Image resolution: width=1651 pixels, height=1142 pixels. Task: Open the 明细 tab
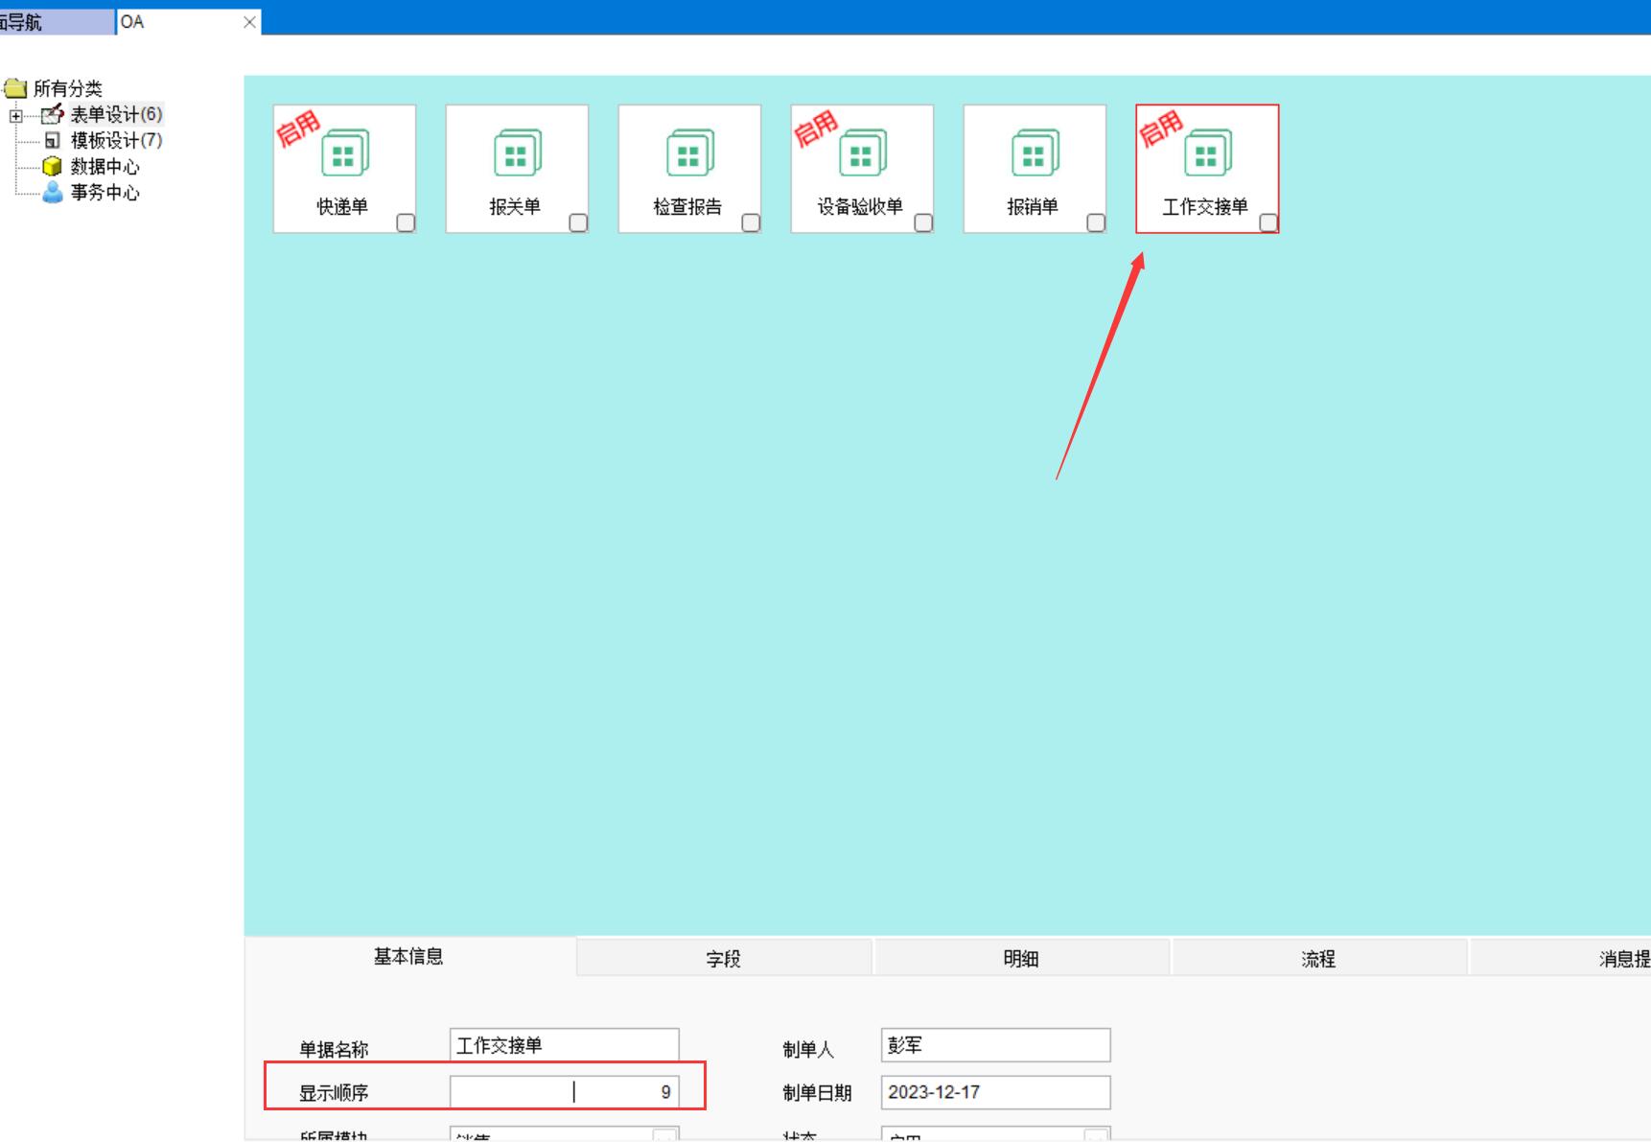(x=1021, y=958)
